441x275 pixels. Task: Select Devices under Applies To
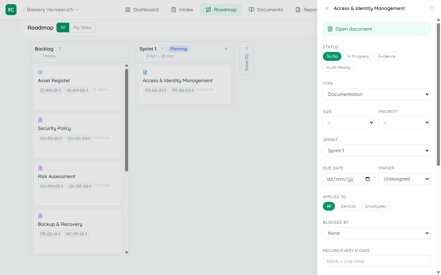tap(348, 206)
